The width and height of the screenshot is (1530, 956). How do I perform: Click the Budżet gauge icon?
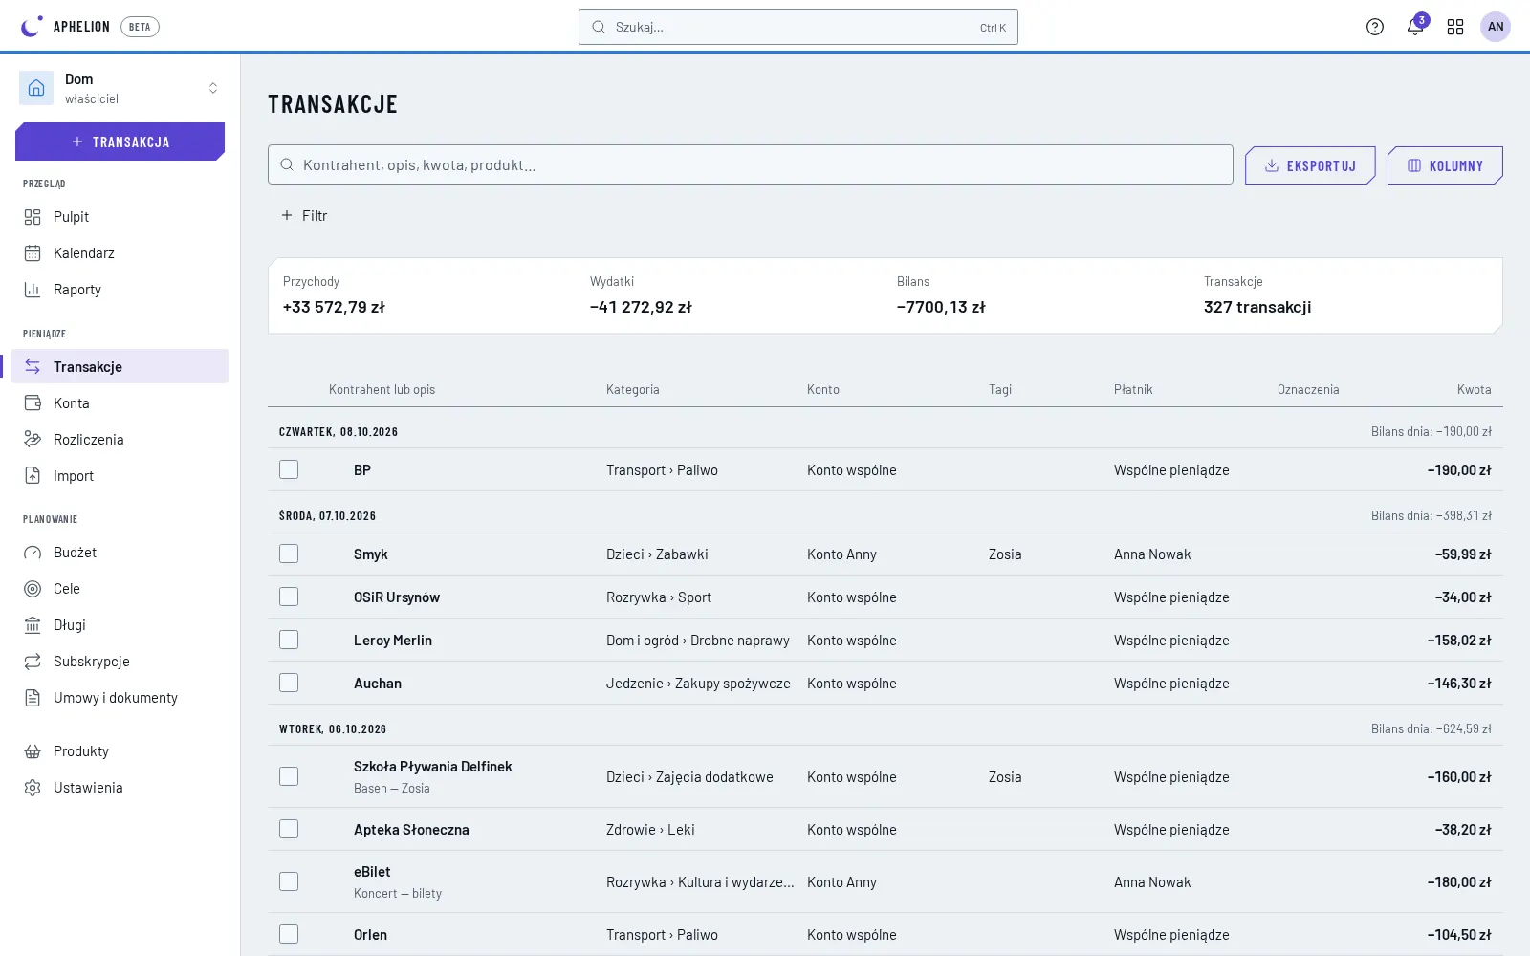(33, 553)
